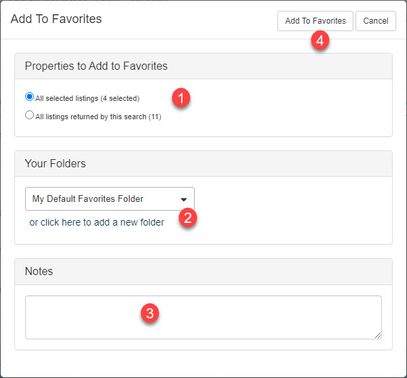Select the All selected listings radio button
Screen dimensions: 407x378
click(29, 97)
